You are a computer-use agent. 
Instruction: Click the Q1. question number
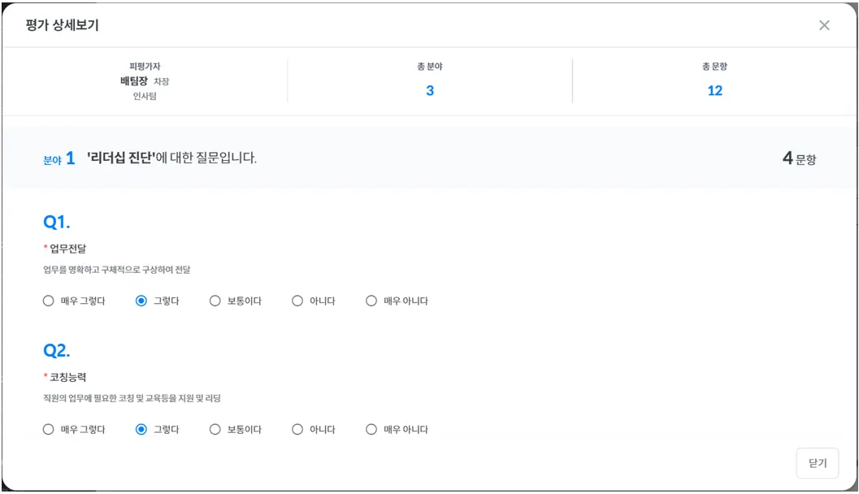(x=56, y=222)
